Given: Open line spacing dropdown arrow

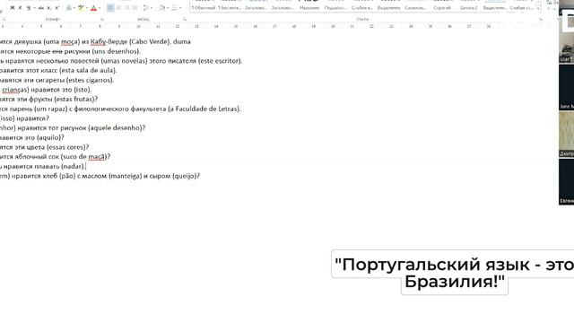Looking at the screenshot, I should click(x=152, y=8).
